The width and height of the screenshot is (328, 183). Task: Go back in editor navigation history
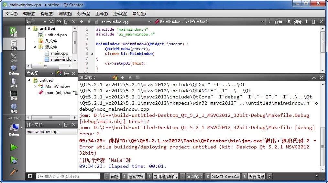pyautogui.click(x=82, y=22)
